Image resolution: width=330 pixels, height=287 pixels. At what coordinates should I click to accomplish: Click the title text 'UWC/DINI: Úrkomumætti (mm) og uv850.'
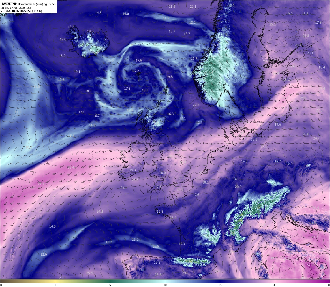click(x=28, y=4)
